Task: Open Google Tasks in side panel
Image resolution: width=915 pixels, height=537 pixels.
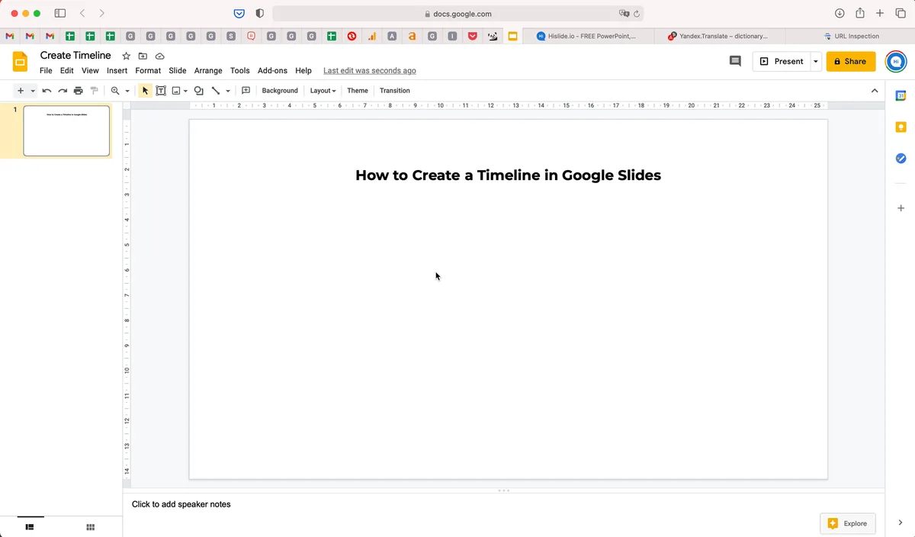Action: pyautogui.click(x=901, y=158)
